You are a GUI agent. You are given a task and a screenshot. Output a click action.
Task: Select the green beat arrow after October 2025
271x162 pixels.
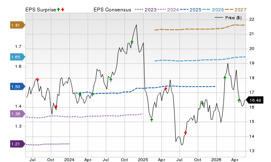202,103
